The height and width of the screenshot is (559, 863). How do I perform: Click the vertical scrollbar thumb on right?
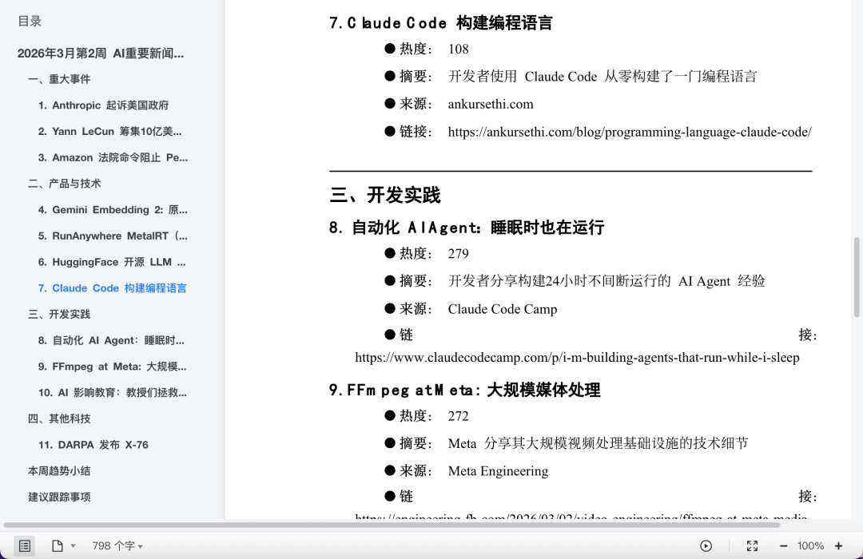(x=857, y=277)
